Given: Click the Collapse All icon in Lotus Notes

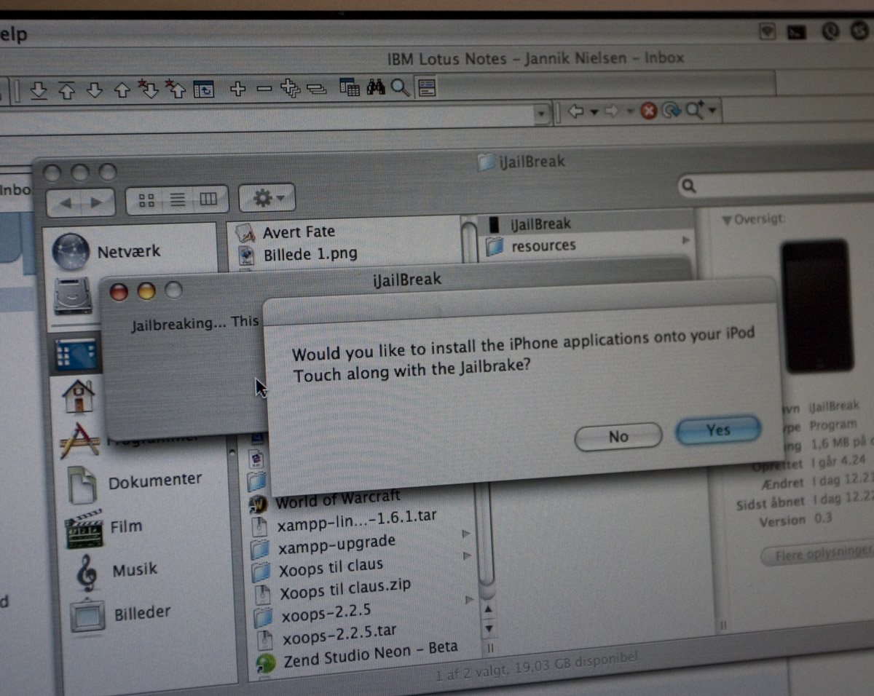Looking at the screenshot, I should tap(316, 89).
